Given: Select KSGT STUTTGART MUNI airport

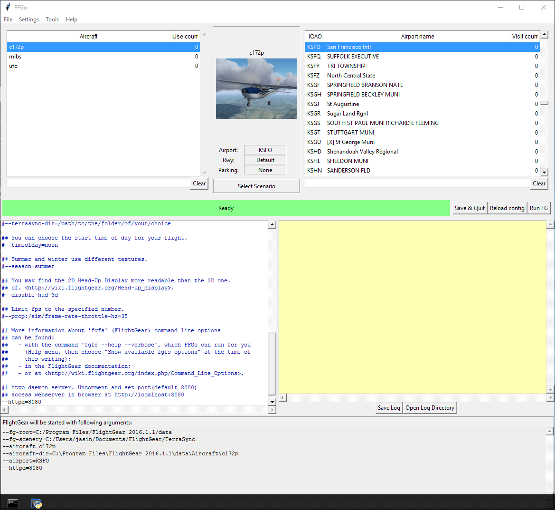Looking at the screenshot, I should (x=422, y=133).
